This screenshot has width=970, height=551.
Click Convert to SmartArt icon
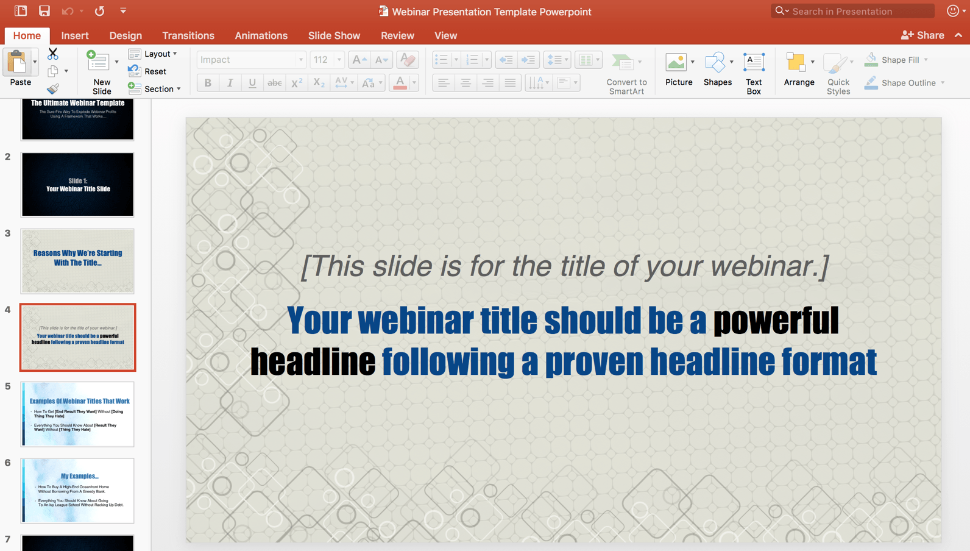point(623,62)
